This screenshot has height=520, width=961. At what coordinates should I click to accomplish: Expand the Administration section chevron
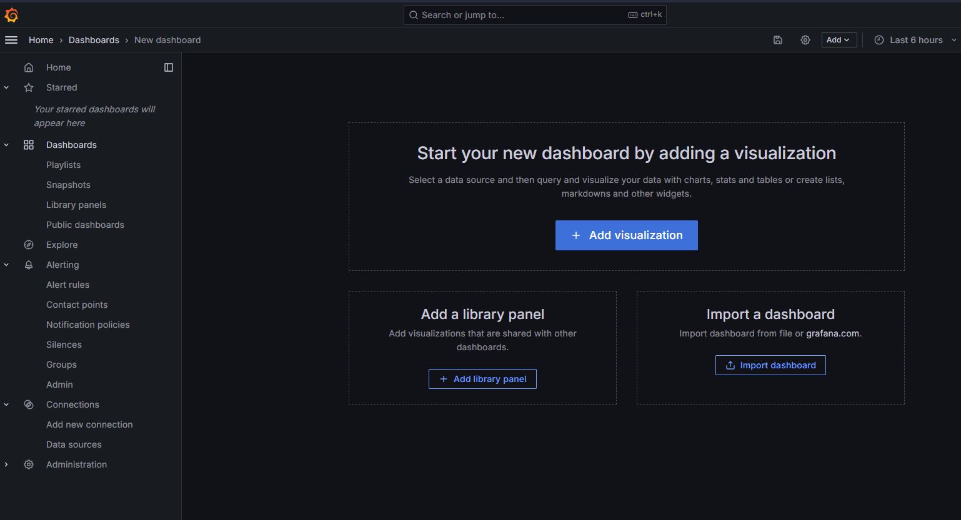6,464
